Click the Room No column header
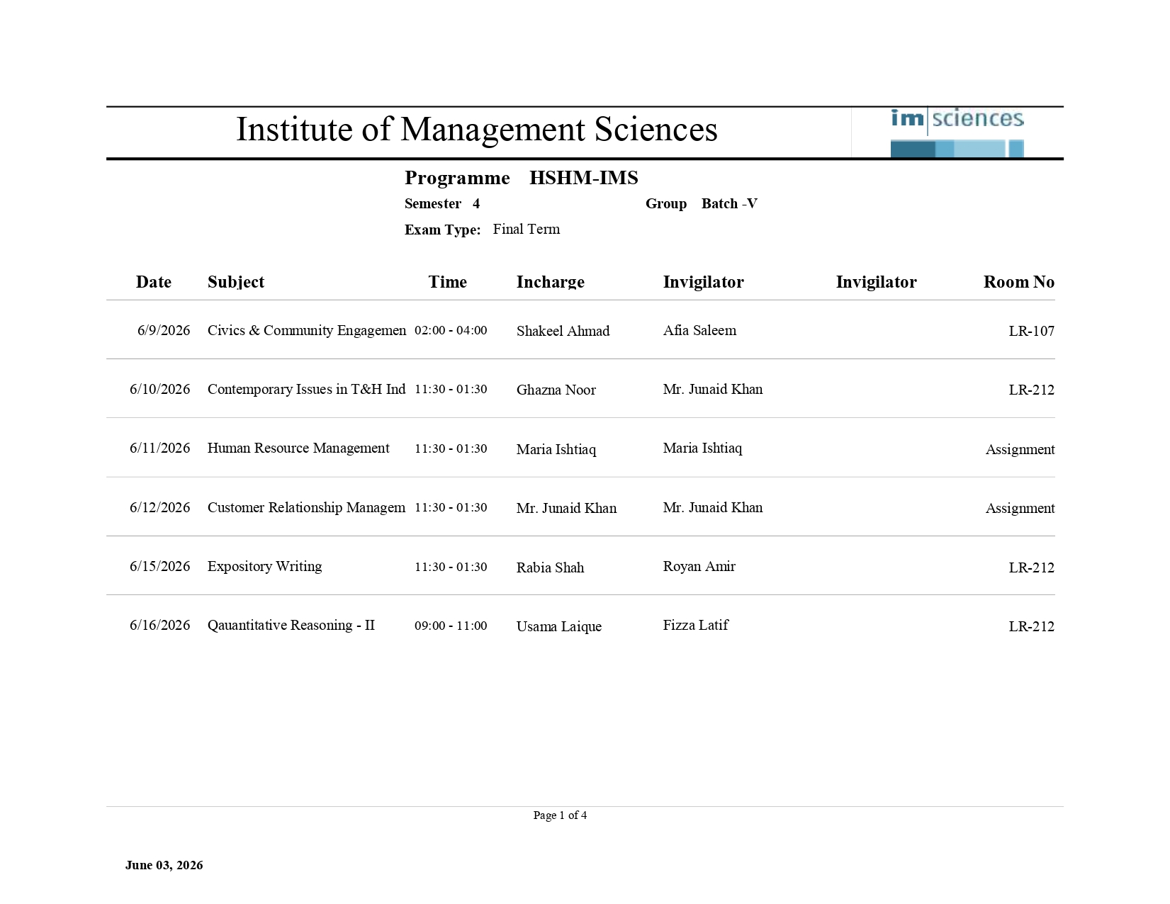The width and height of the screenshot is (1170, 904). (1018, 282)
